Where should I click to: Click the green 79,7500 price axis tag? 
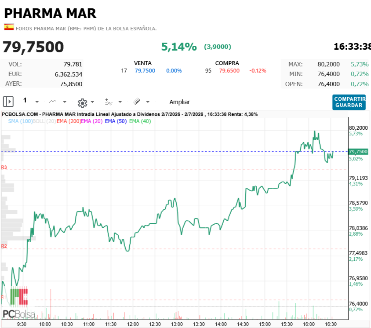pos(358,151)
